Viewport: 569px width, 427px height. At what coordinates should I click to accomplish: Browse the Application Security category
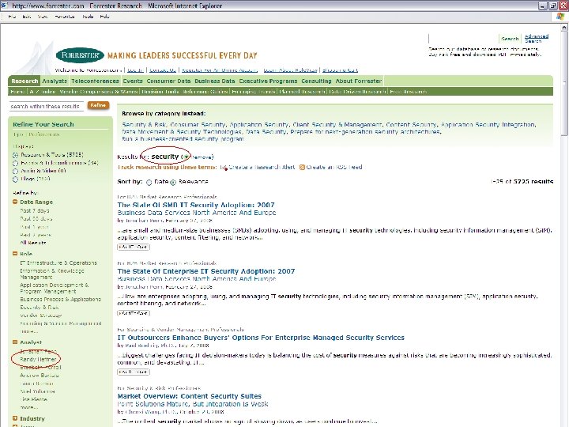click(258, 125)
